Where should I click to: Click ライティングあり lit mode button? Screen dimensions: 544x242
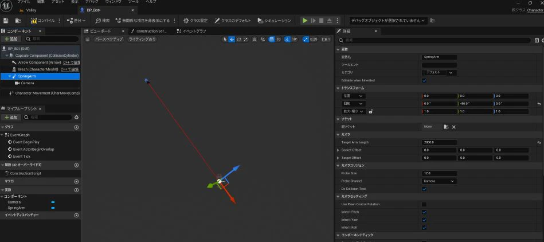[142, 39]
